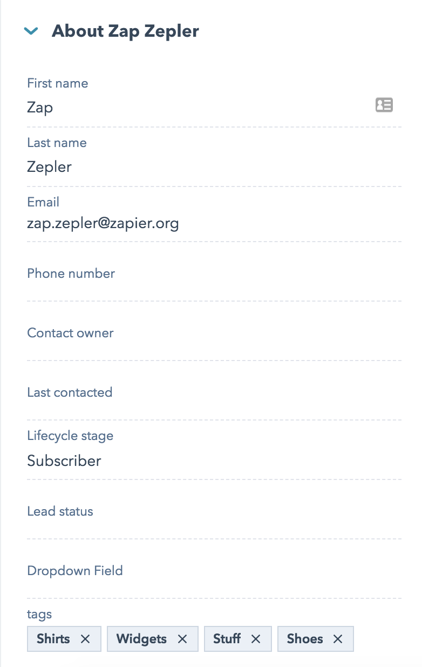Remove the Shoes tag
Image resolution: width=422 pixels, height=667 pixels.
tap(338, 639)
